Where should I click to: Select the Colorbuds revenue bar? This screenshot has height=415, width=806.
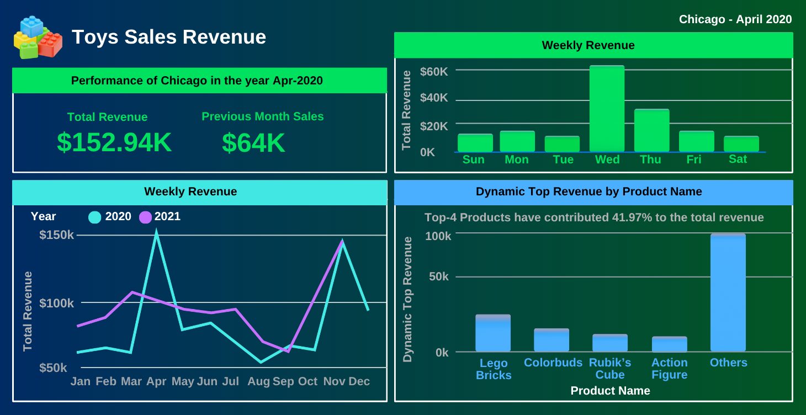552,340
